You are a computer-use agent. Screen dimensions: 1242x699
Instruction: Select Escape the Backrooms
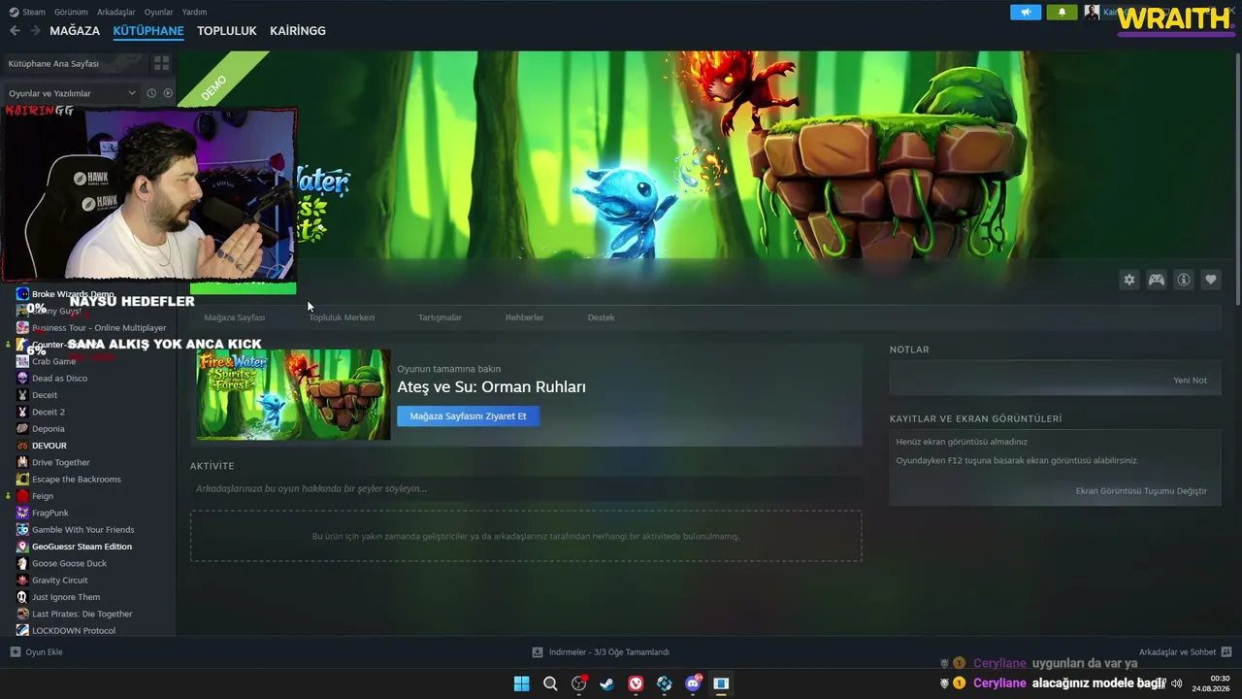pyautogui.click(x=77, y=480)
